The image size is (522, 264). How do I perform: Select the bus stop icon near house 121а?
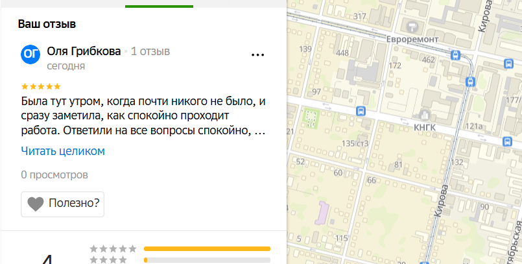(507, 141)
